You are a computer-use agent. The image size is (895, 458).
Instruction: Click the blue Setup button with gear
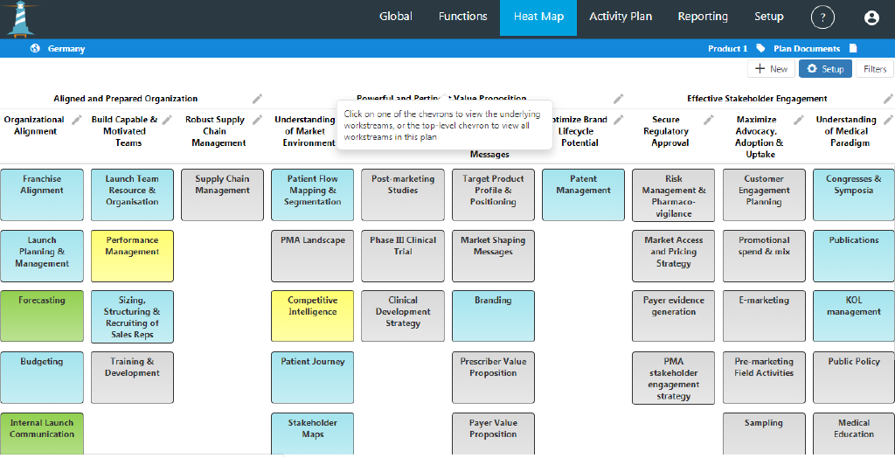point(824,69)
